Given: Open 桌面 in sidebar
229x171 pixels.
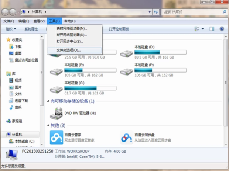Looking at the screenshot, I should [x=16, y=53].
